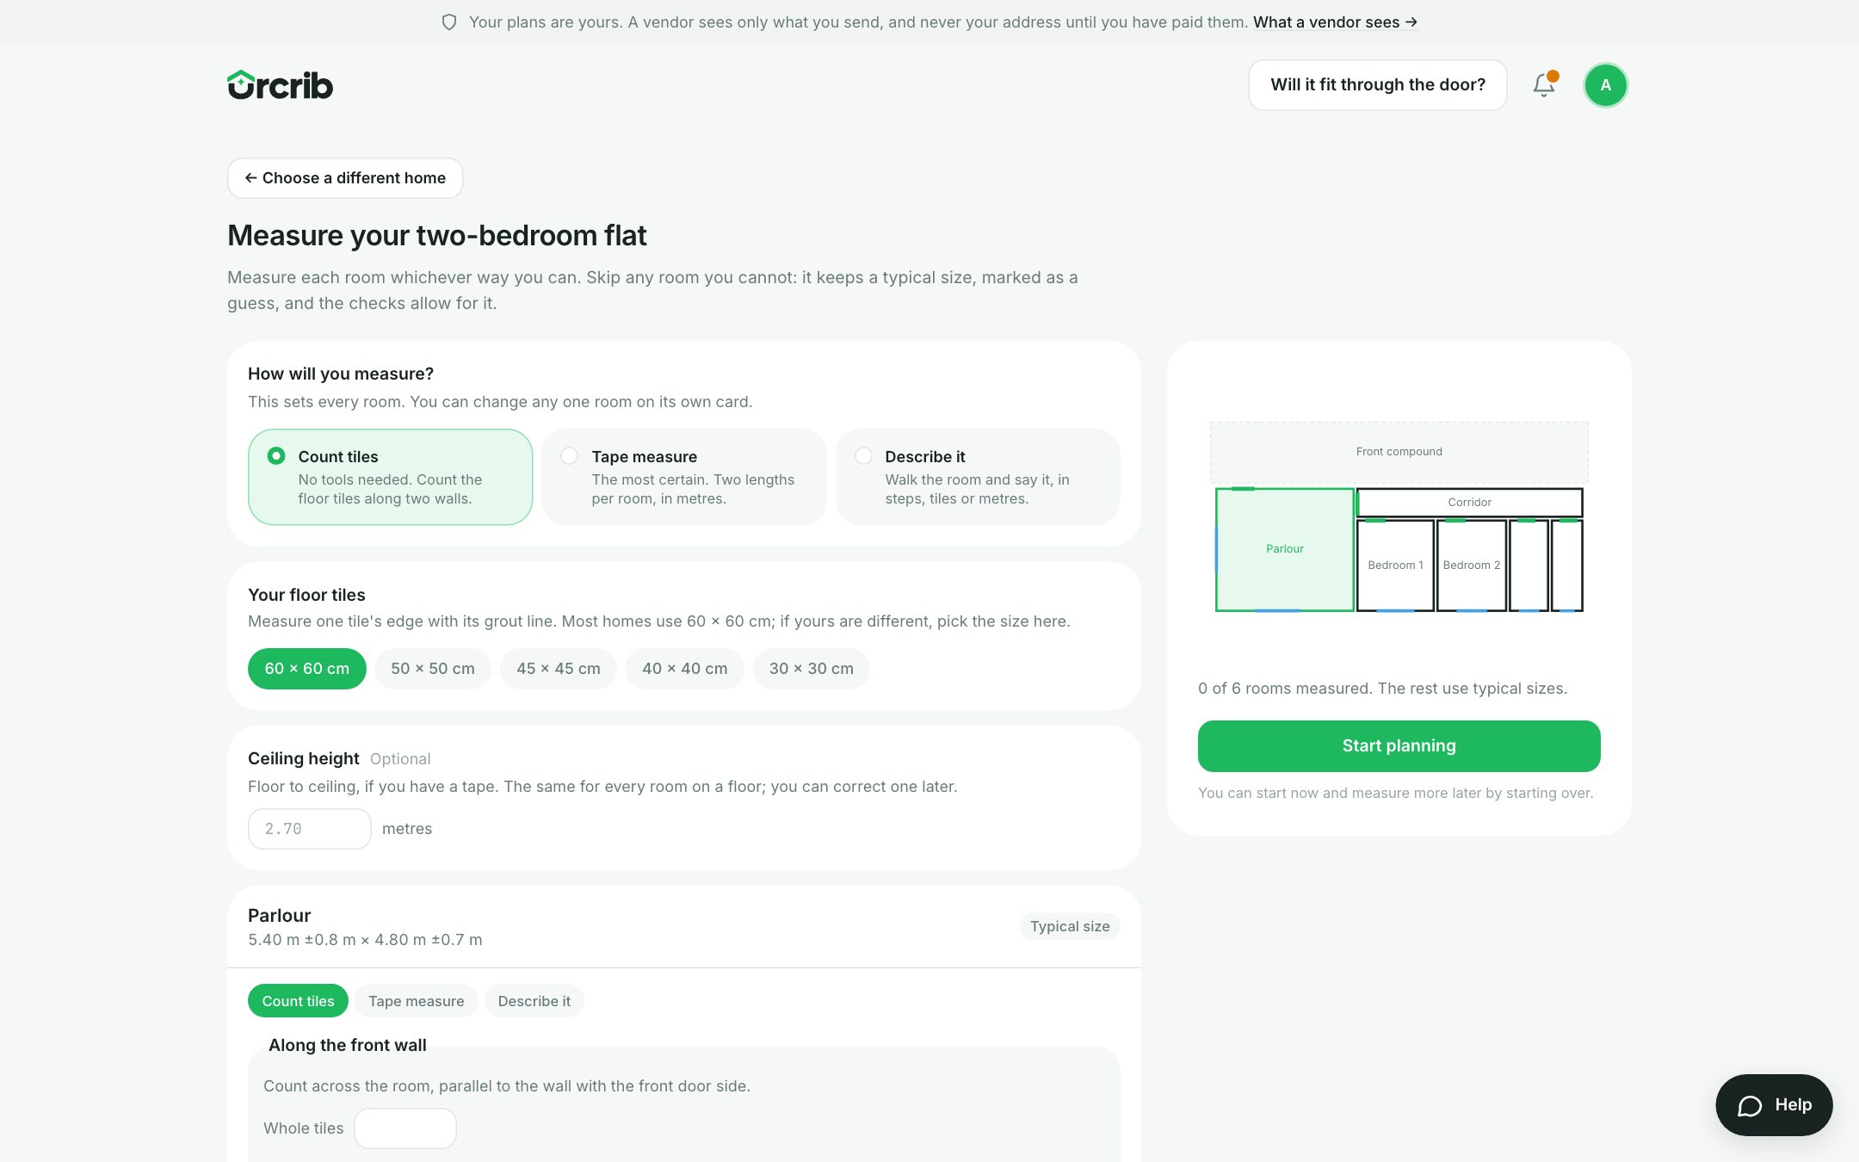The image size is (1859, 1162).
Task: Select Bedroom 1 in the floor plan
Action: coord(1395,566)
